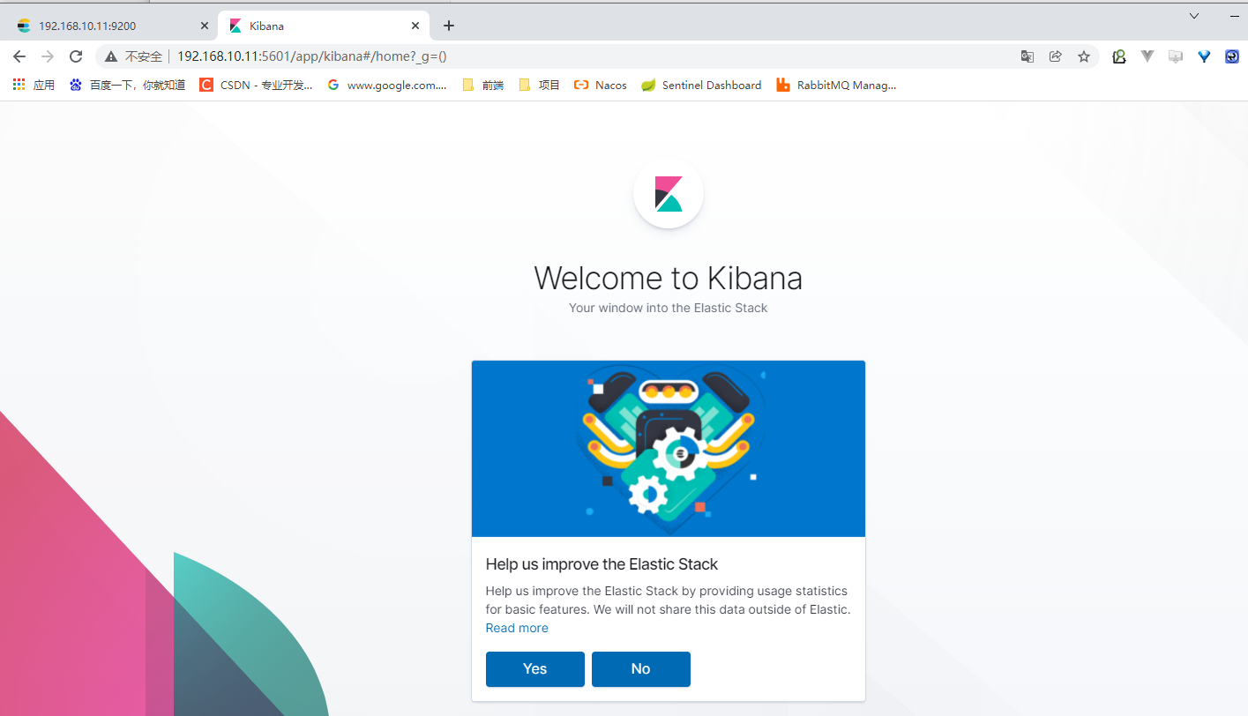Open the Sentinel Dashboard bookmark
1248x716 pixels.
(x=701, y=85)
